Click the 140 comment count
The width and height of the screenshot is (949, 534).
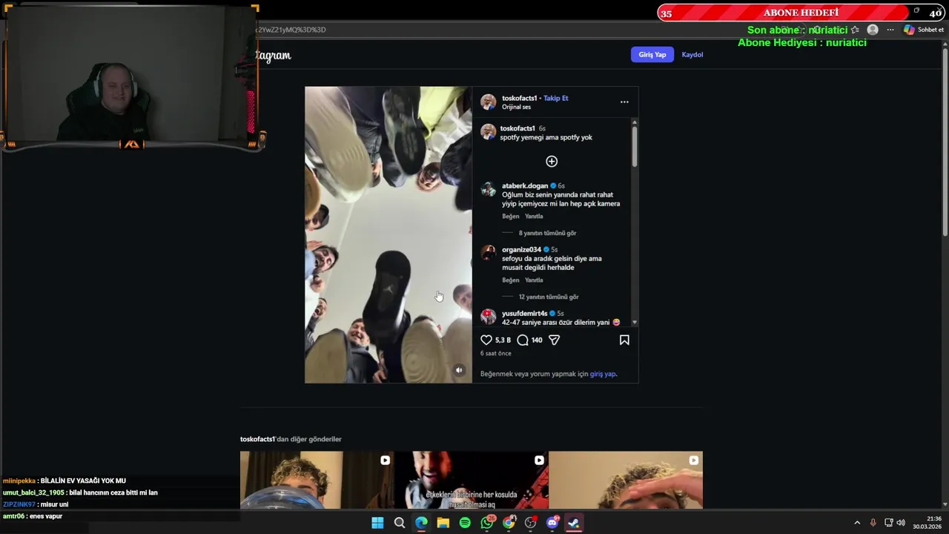point(537,340)
